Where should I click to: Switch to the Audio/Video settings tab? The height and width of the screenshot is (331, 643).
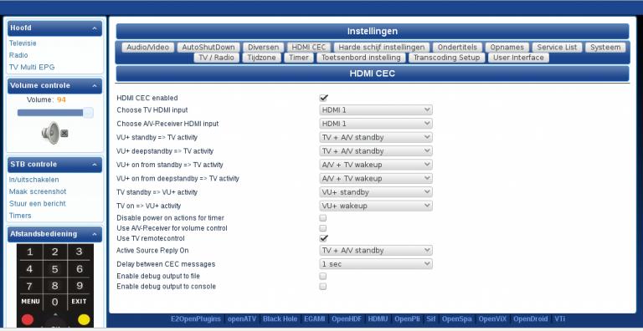pyautogui.click(x=147, y=47)
